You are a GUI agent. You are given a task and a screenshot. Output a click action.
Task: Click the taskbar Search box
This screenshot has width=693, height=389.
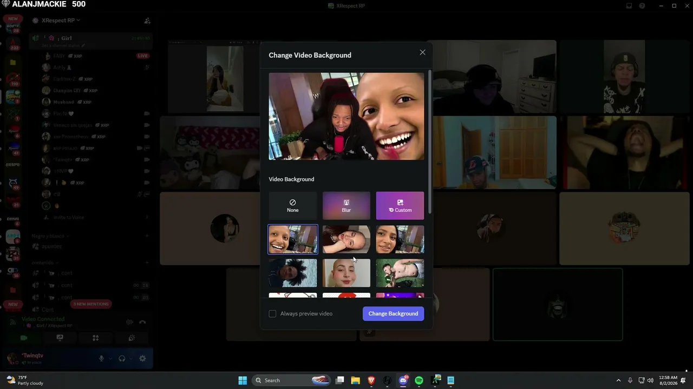291,380
